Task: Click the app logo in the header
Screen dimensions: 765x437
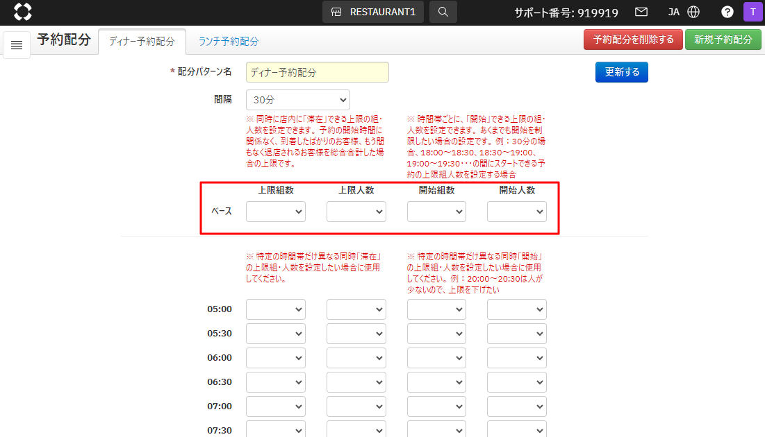Action: pyautogui.click(x=22, y=12)
